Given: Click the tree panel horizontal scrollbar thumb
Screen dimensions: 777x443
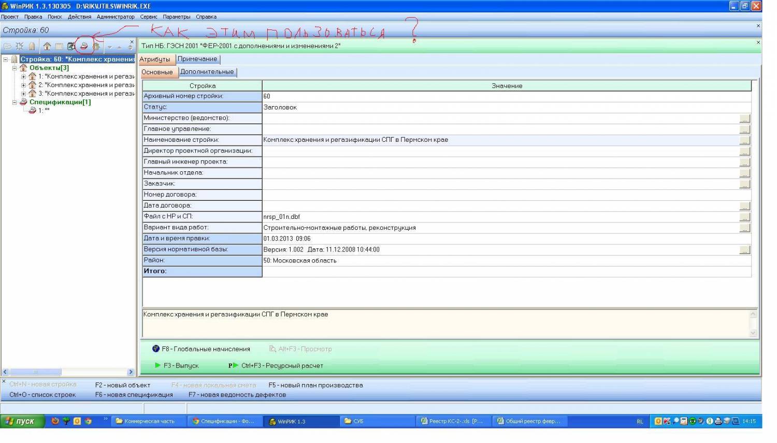Looking at the screenshot, I should (36, 372).
